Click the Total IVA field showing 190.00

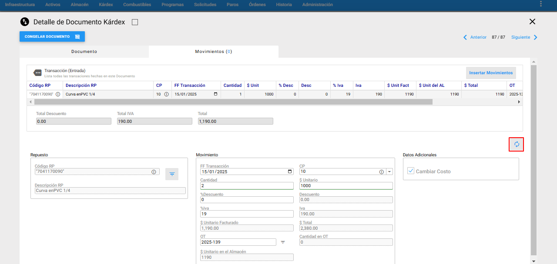click(154, 122)
